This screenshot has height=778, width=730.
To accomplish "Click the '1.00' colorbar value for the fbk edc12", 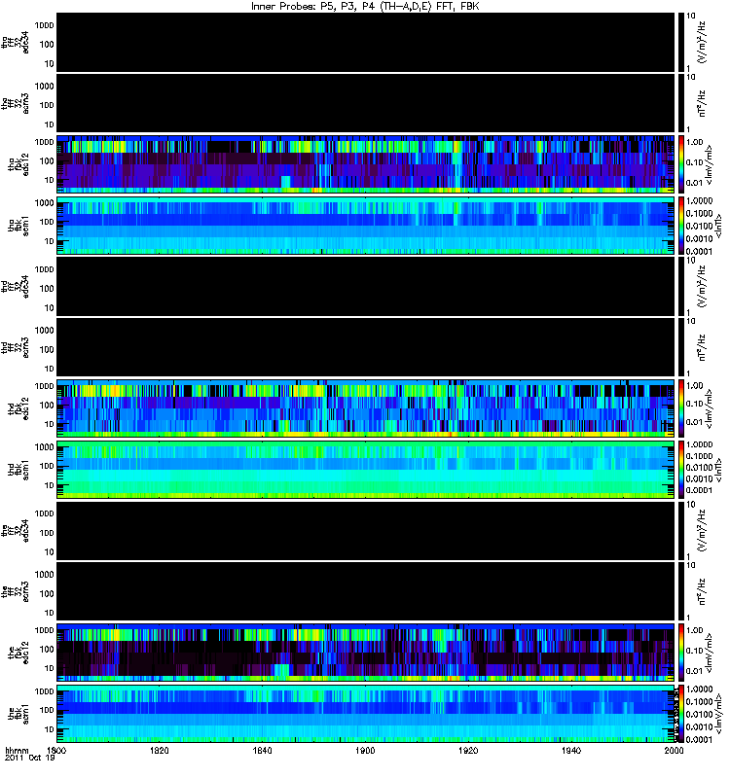I will click(694, 630).
